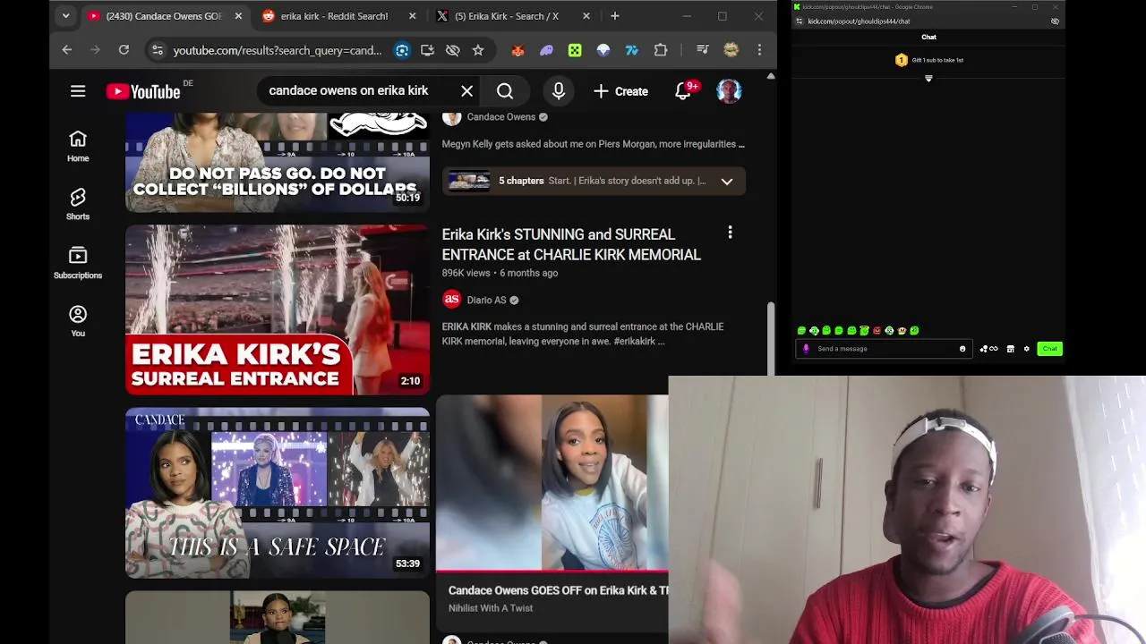The image size is (1146, 644).
Task: Search the page with Google Lens
Action: tap(402, 50)
